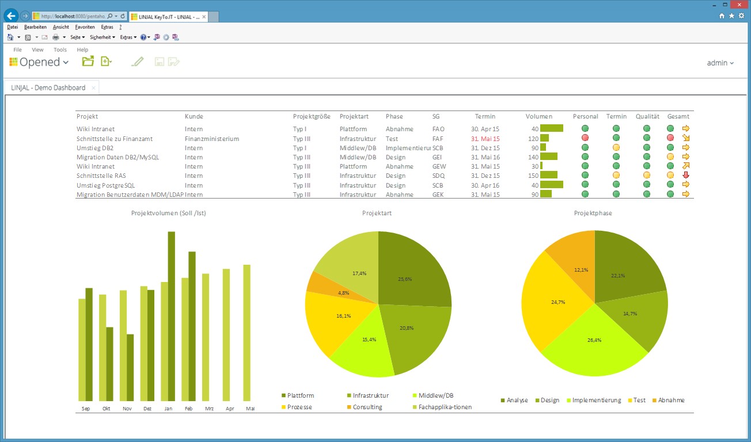The image size is (751, 442).
Task: Click the new document plus icon
Action: [x=105, y=62]
